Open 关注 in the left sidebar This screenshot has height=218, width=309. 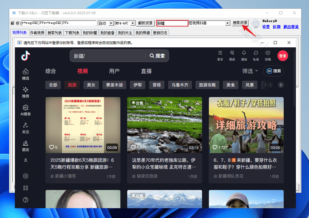click(x=26, y=128)
